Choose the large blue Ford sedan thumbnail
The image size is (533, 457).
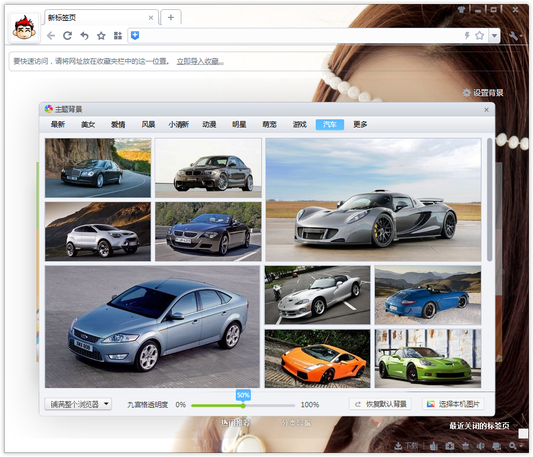pos(152,327)
